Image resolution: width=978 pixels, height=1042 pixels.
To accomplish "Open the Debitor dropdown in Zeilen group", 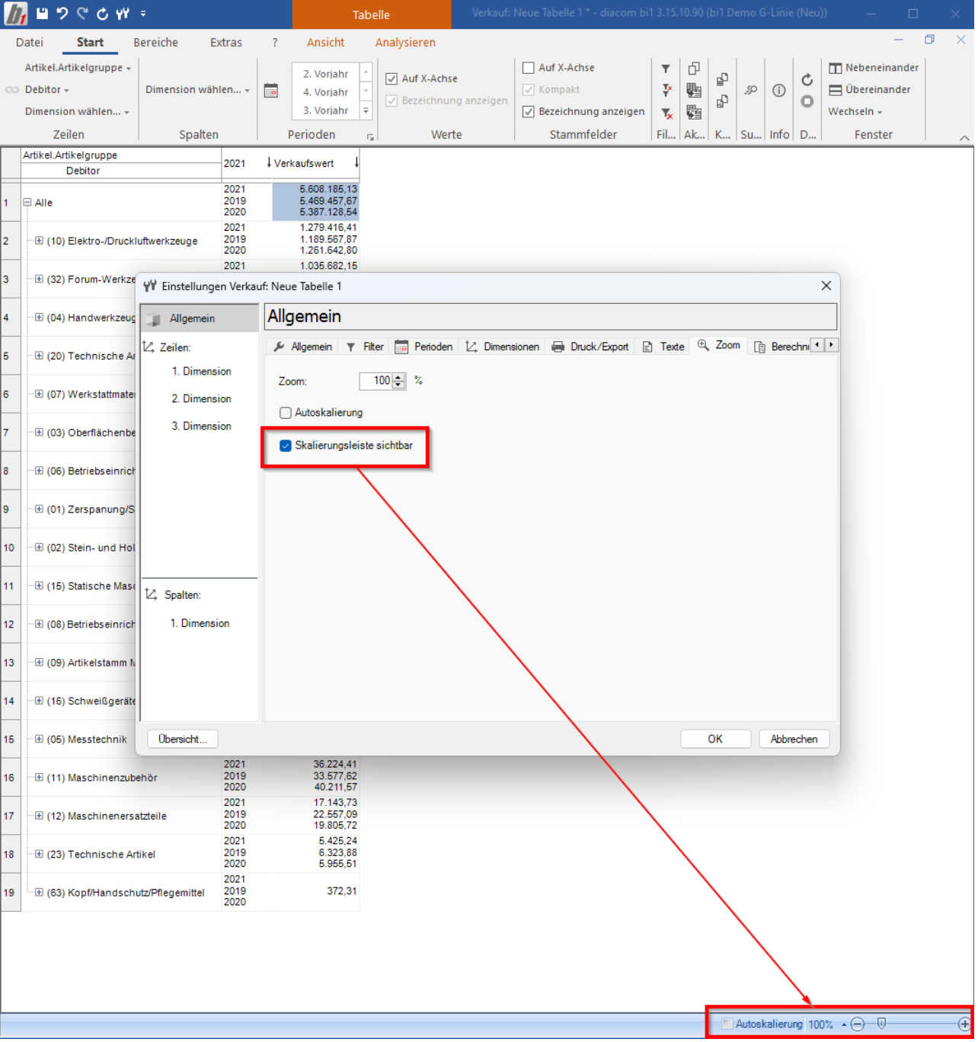I will coord(47,90).
